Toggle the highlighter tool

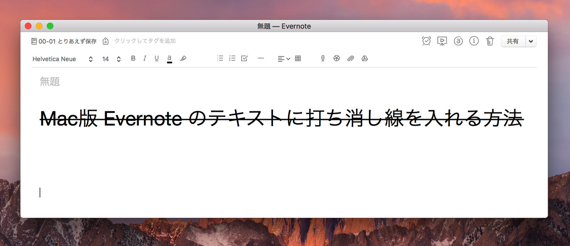tap(183, 58)
